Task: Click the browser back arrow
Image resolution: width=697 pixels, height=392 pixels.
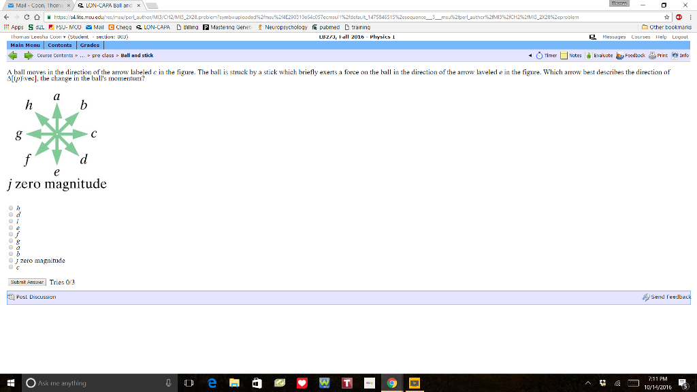Action: [x=6, y=17]
